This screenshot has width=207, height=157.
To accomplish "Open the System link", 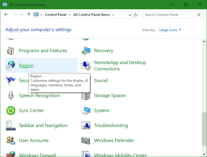I will tap(102, 111).
